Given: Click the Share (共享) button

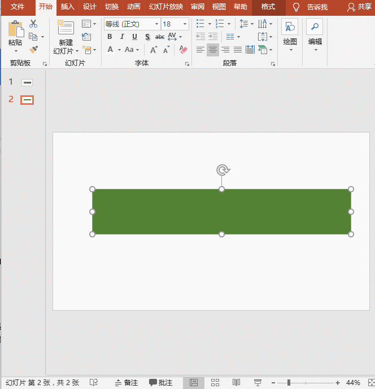Looking at the screenshot, I should 360,7.
